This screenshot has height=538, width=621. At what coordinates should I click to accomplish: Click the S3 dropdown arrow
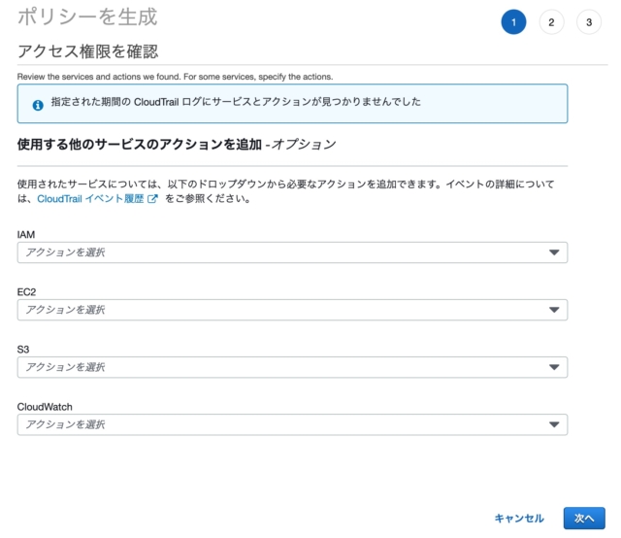click(x=554, y=367)
